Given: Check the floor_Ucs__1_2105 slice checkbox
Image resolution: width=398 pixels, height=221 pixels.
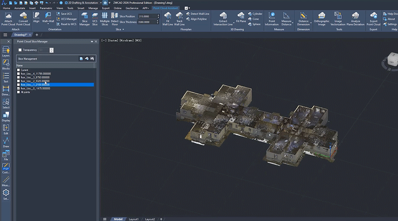Looking at the screenshot, I should tap(18, 85).
